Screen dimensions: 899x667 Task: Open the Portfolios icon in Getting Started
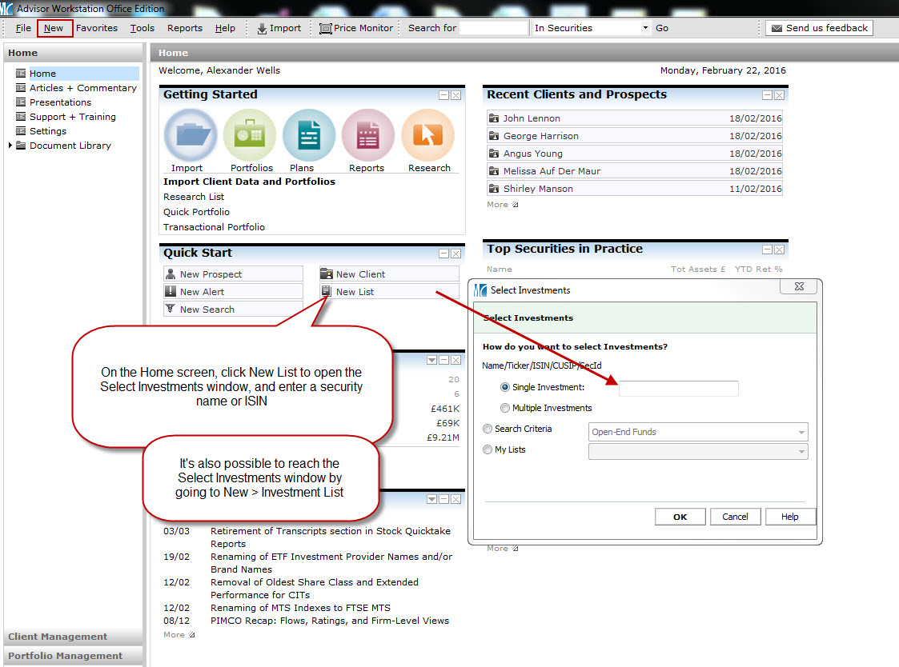(x=250, y=136)
